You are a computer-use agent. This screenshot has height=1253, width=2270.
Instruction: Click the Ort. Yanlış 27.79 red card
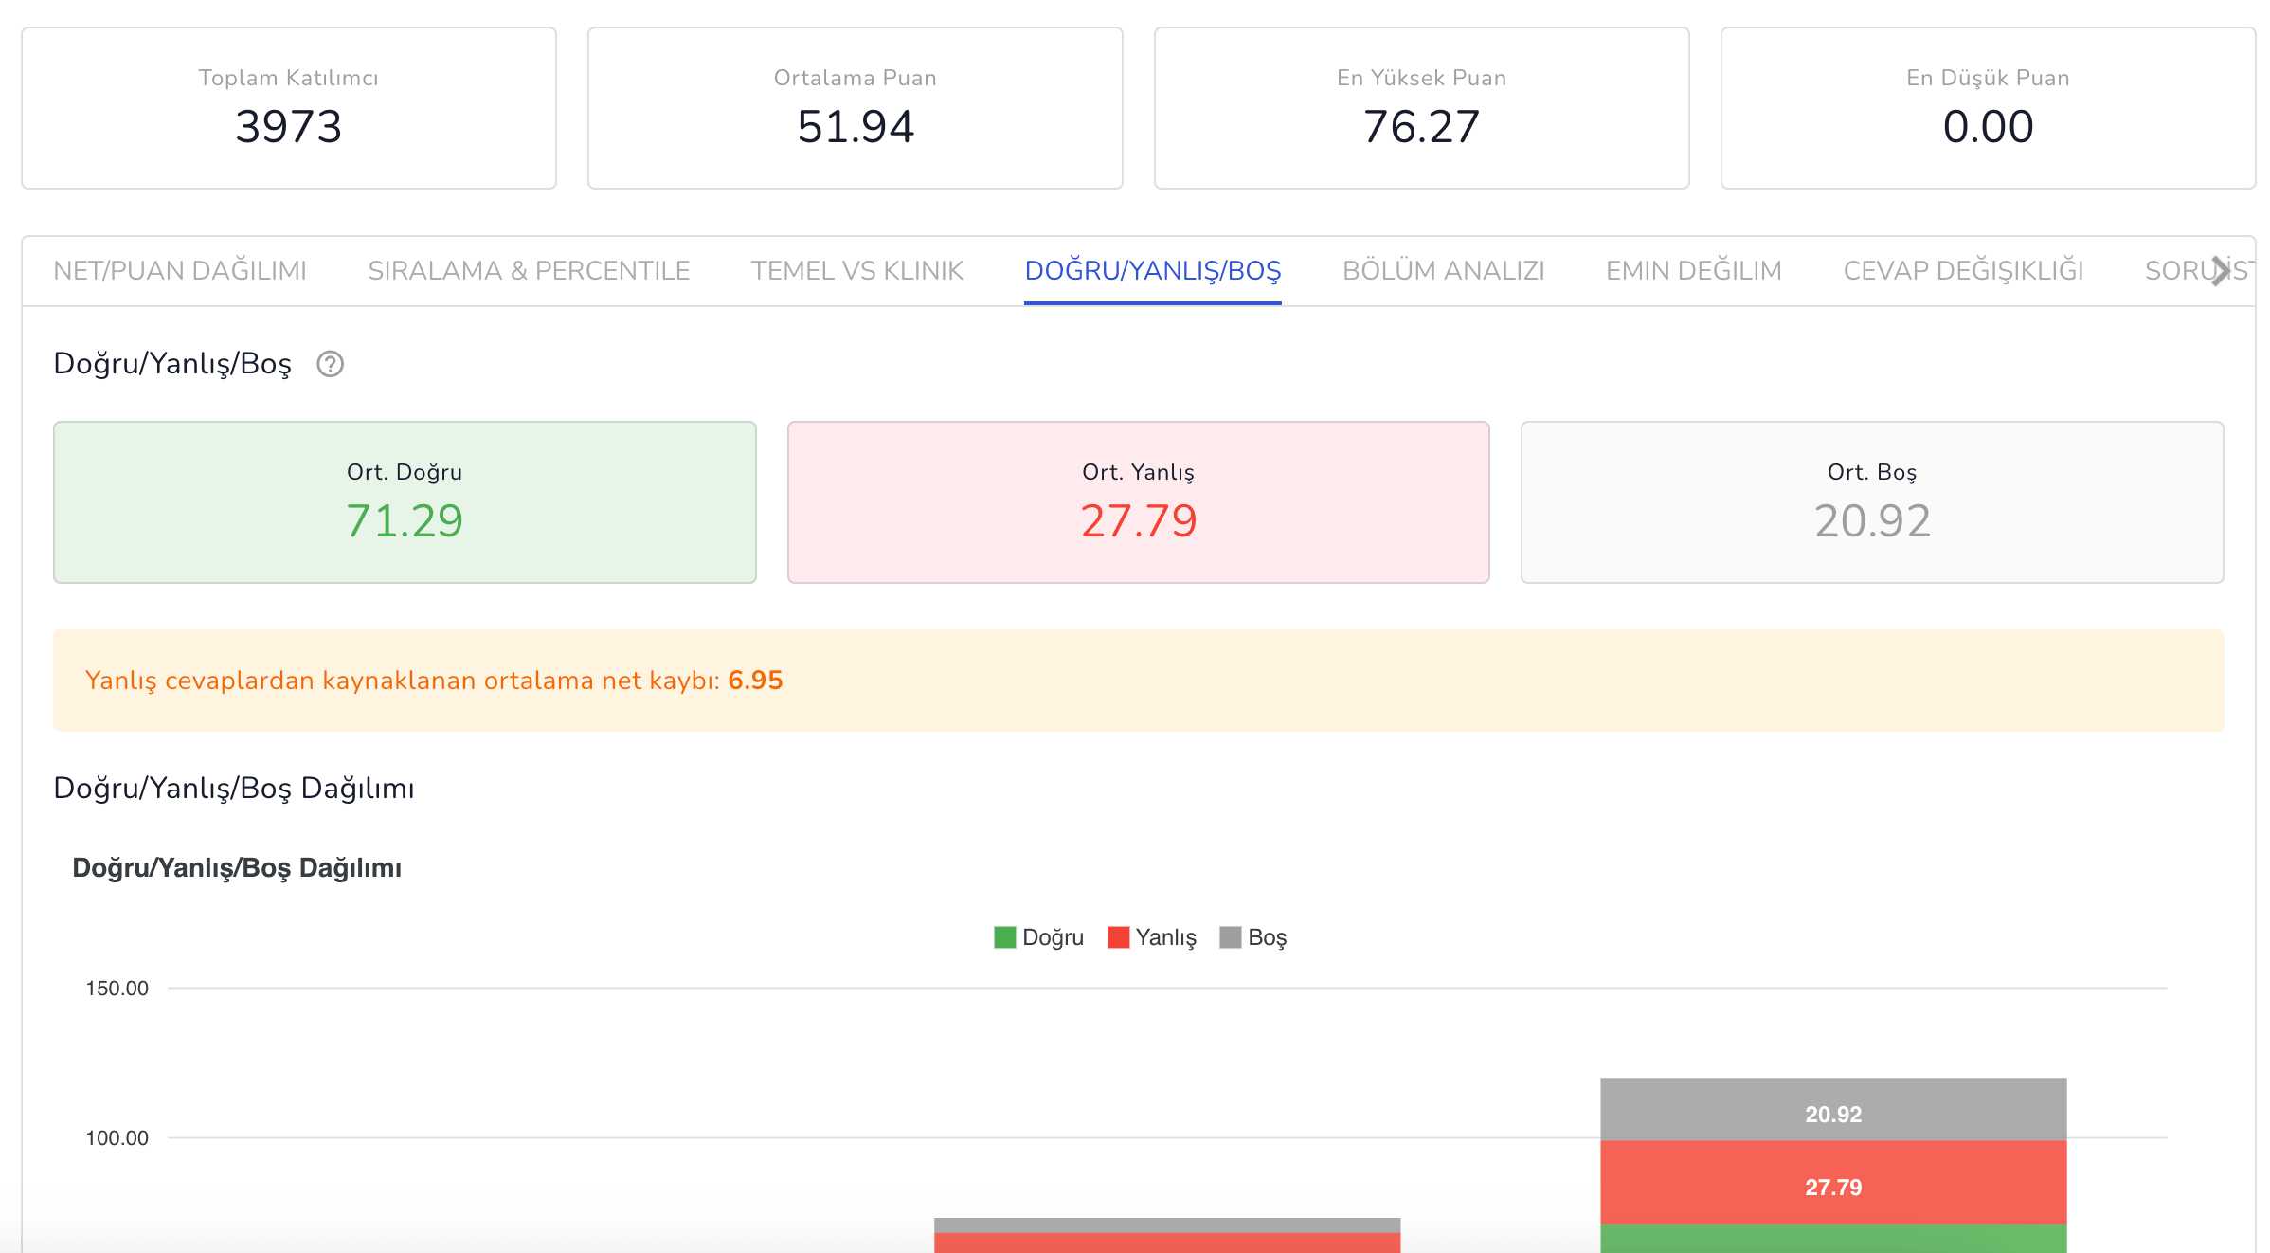tap(1139, 502)
